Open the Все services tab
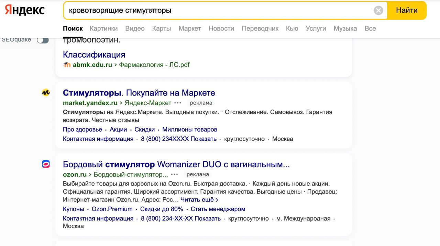Viewport: 440px width, 246px height. tap(370, 28)
